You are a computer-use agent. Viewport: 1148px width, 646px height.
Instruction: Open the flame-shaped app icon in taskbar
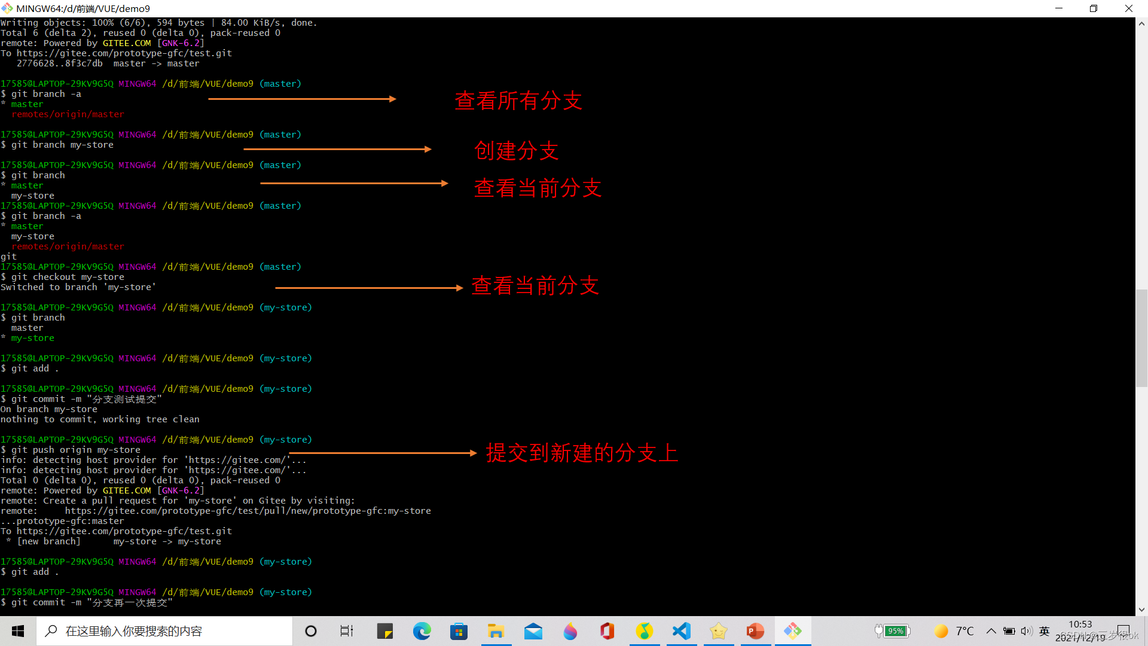[x=570, y=631]
